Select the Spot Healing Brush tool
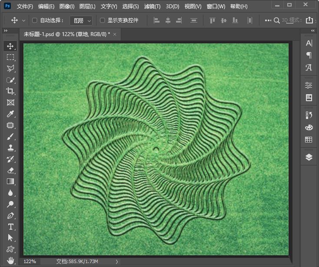 (10, 125)
